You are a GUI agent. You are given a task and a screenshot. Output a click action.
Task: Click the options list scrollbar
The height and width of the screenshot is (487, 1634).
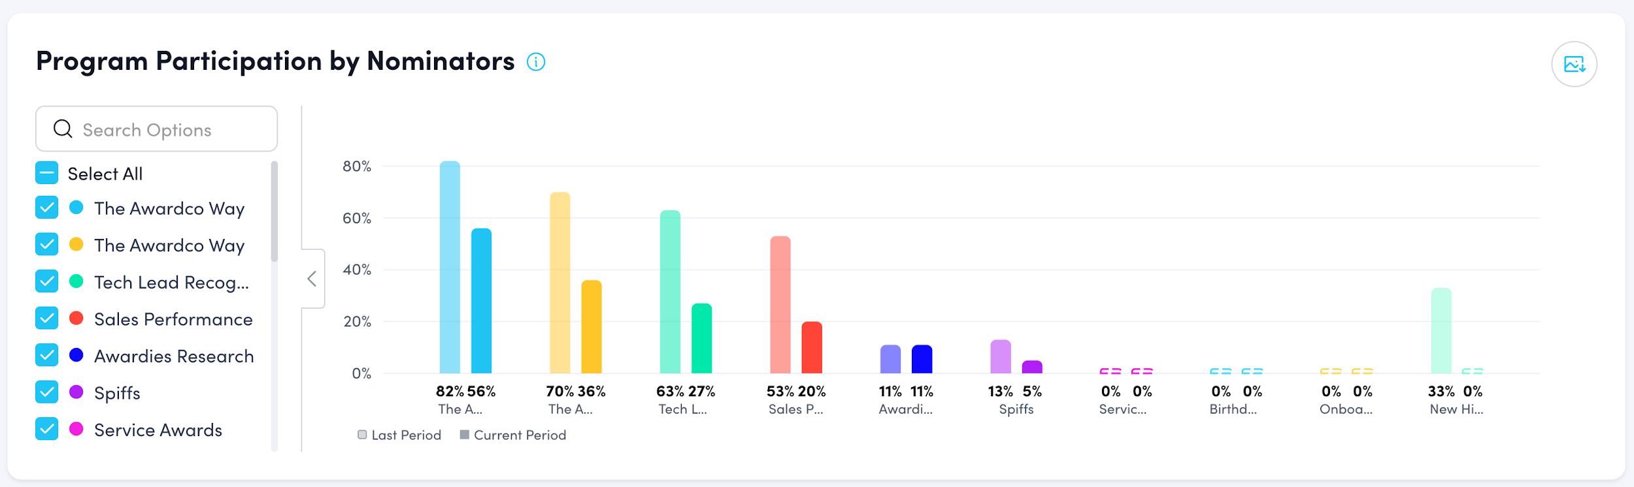pyautogui.click(x=275, y=212)
